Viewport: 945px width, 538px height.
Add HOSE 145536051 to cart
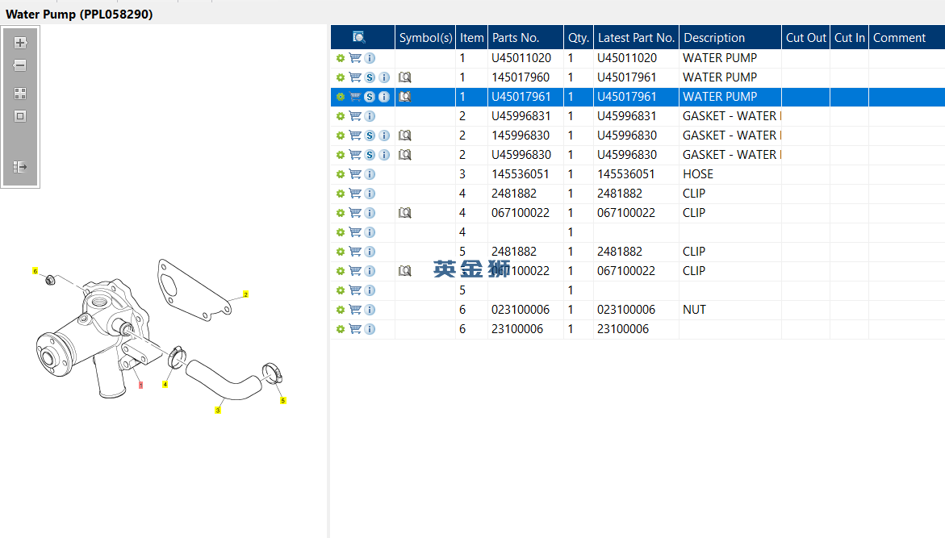[x=355, y=174]
